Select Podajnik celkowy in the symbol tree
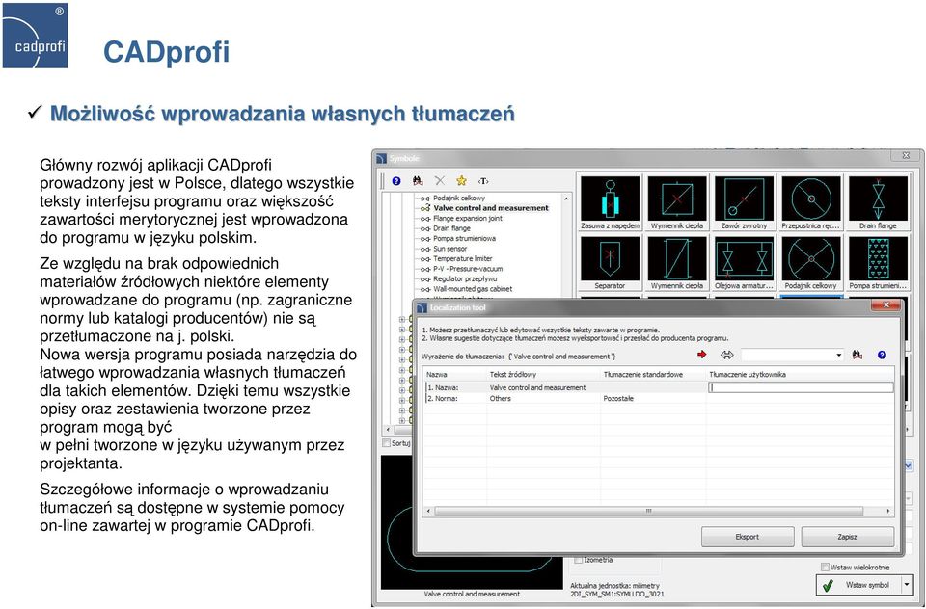Image resolution: width=926 pixels, height=609 pixels. (459, 198)
